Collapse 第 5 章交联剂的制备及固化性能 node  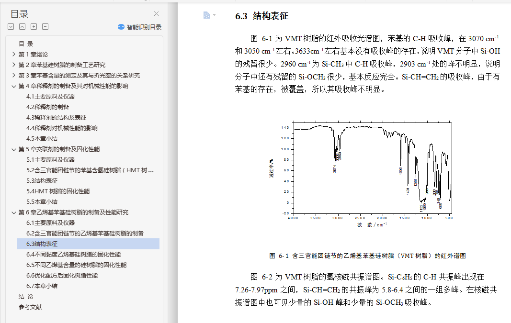point(14,149)
